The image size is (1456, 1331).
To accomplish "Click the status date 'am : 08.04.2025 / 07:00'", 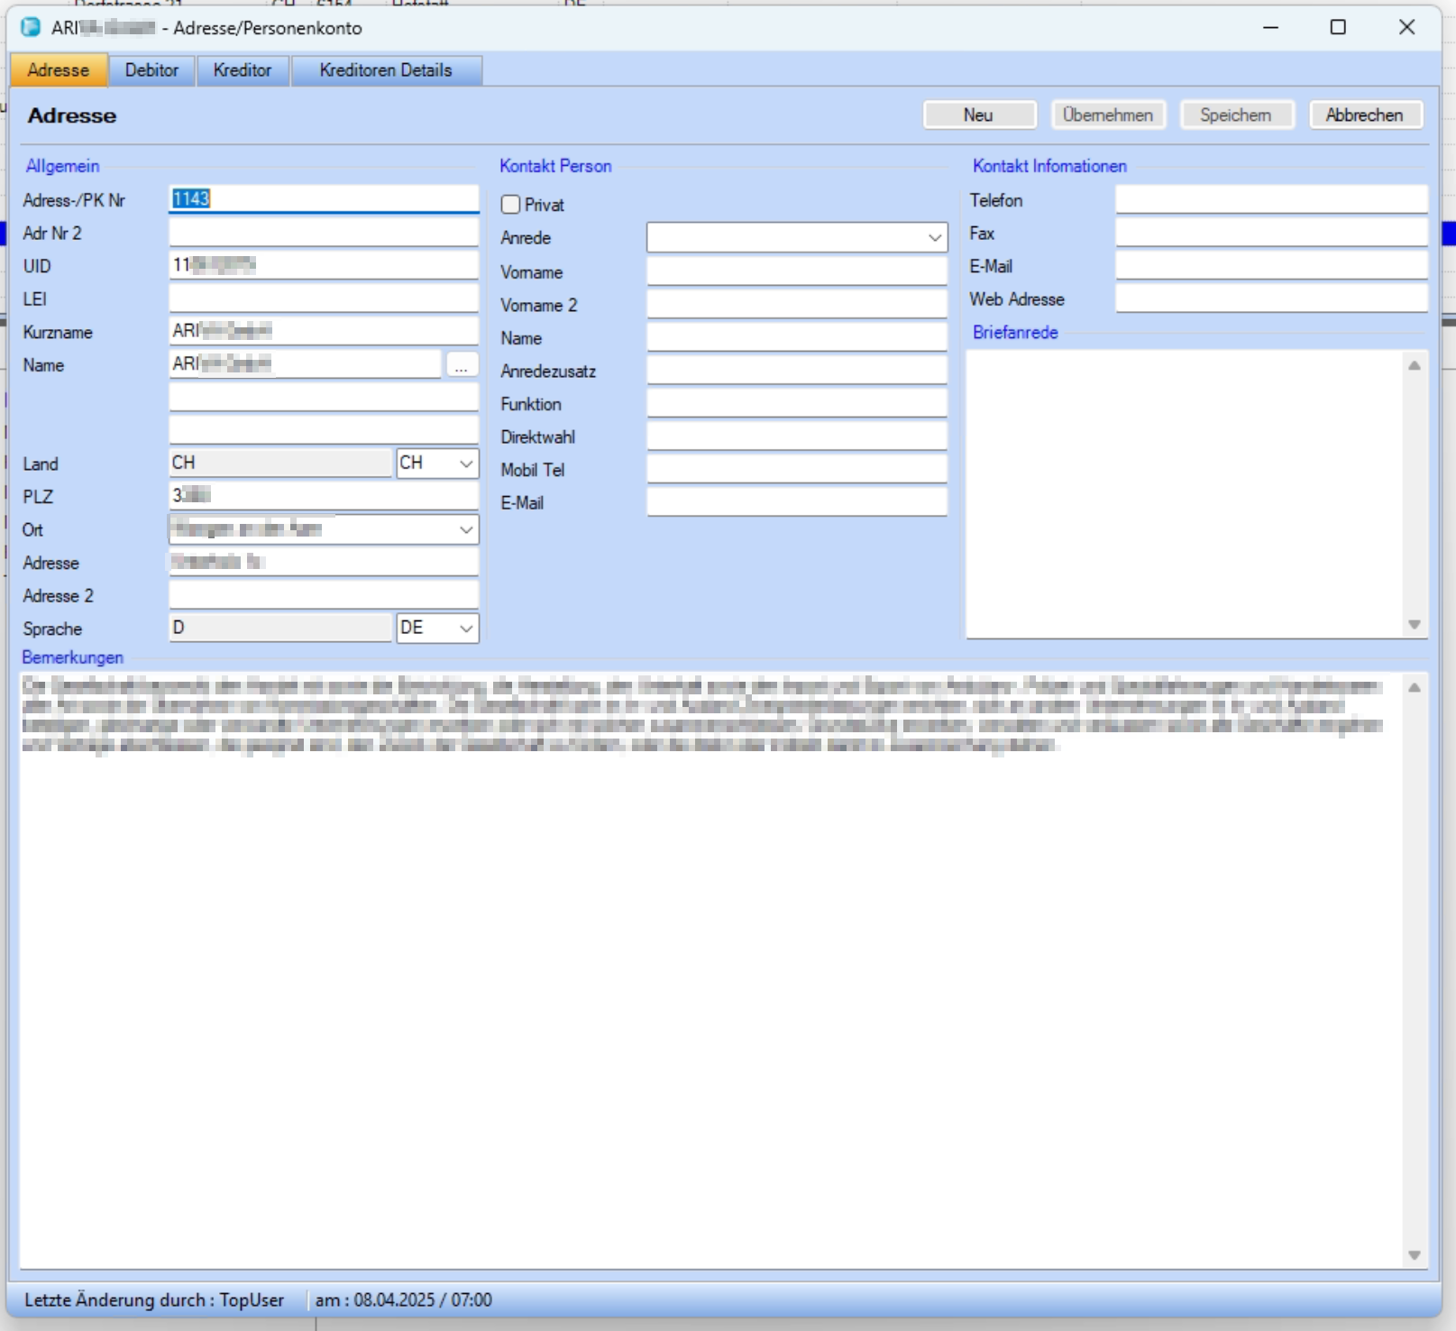I will point(403,1300).
